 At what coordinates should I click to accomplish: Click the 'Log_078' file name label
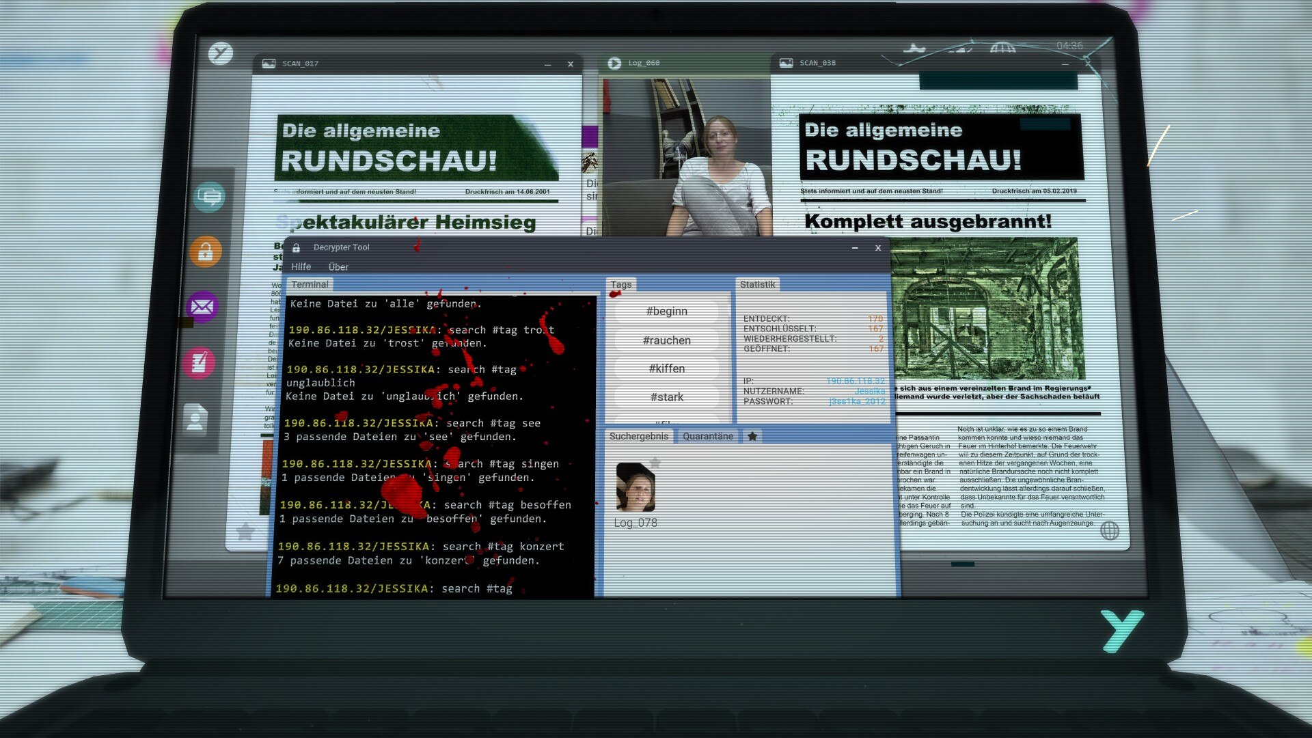pos(635,523)
